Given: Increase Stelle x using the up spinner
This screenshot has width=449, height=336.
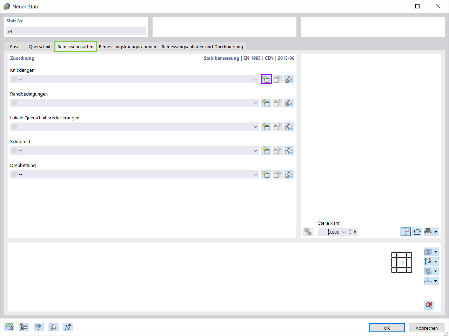Looking at the screenshot, I should point(350,230).
